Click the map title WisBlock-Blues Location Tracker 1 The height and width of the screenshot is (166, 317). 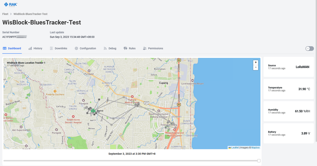[x=26, y=63]
